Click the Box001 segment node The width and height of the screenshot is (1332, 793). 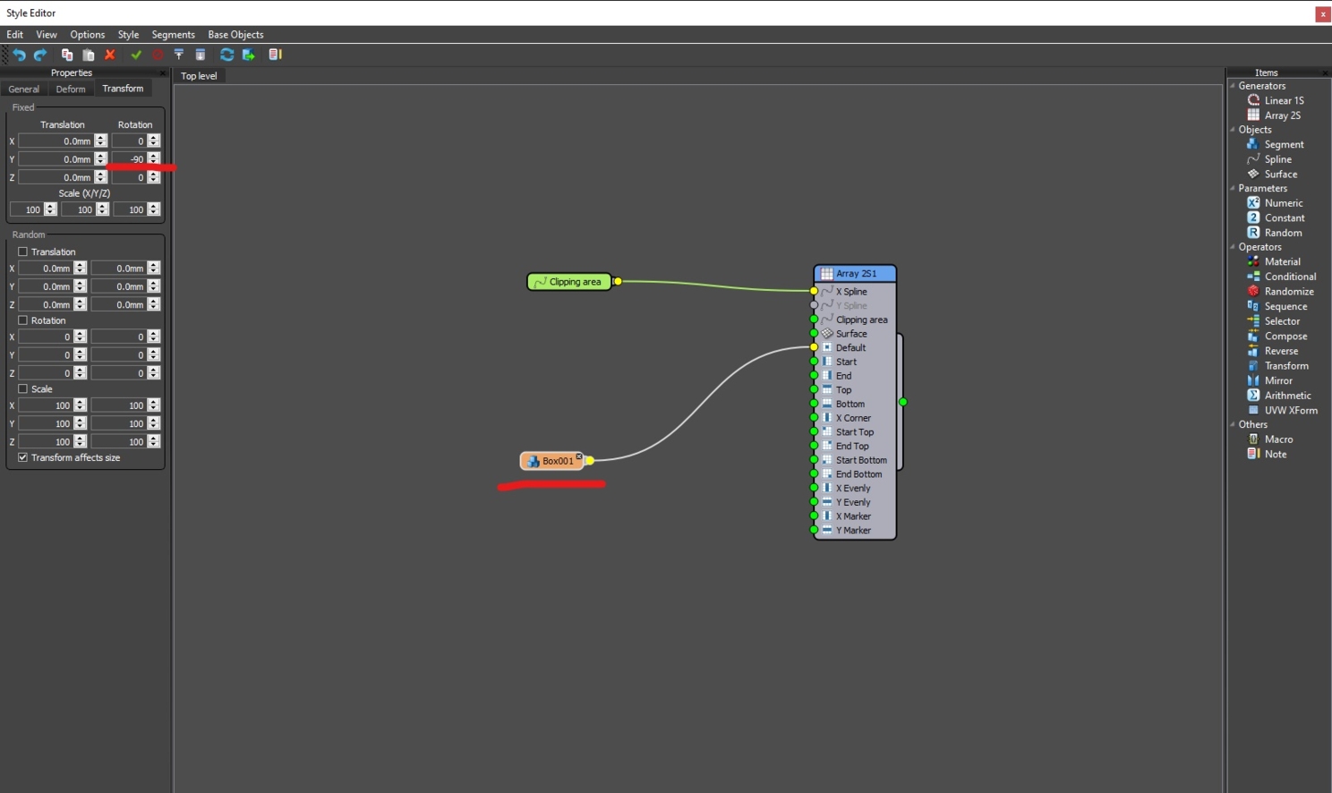point(552,461)
